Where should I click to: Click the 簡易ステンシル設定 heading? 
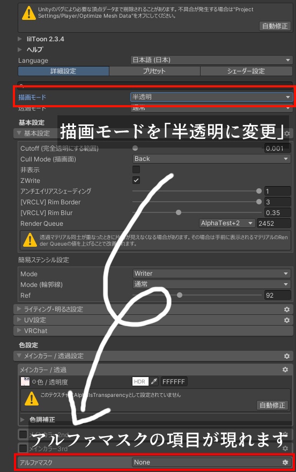pos(43,260)
